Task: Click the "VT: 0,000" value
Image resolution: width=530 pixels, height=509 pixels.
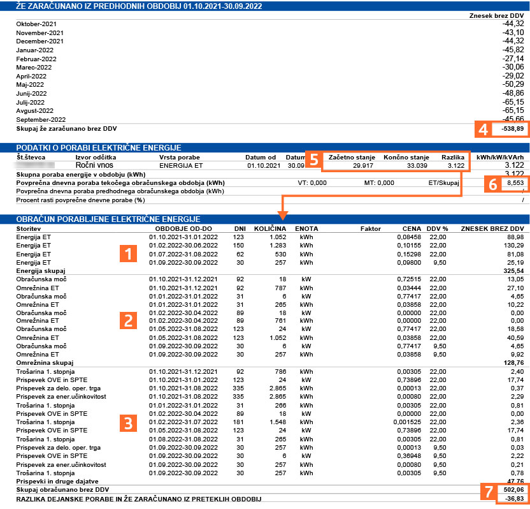Action: (312, 183)
